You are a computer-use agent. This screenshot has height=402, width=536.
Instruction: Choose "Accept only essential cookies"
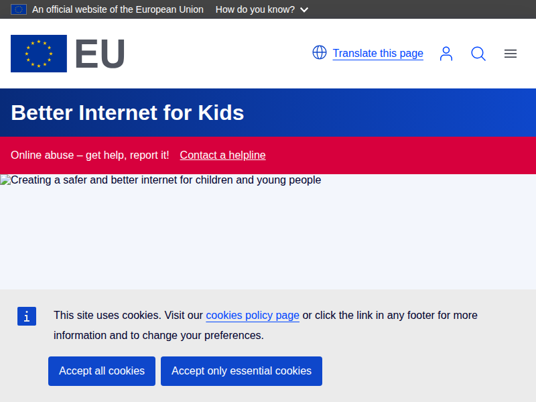(x=241, y=371)
